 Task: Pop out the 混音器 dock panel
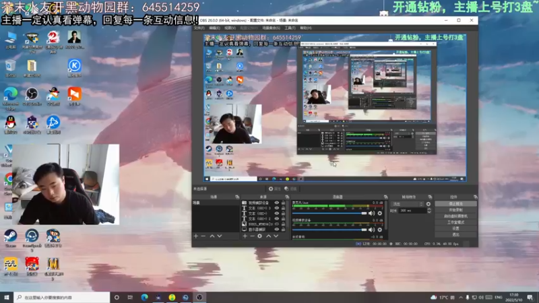(x=385, y=197)
